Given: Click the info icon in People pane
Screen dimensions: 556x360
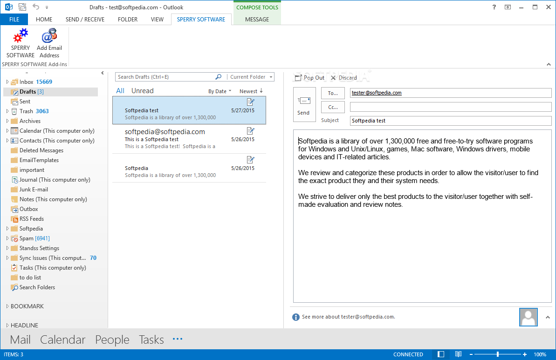Looking at the screenshot, I should 296,317.
